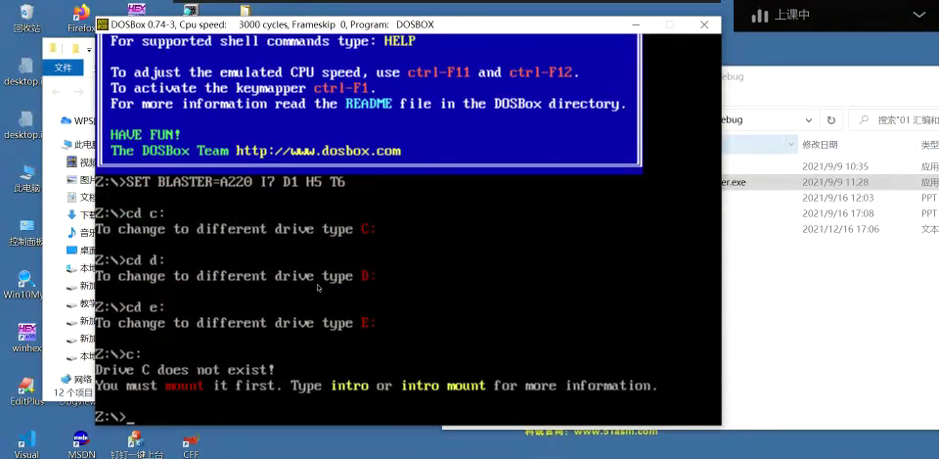Select the file dated 2021/9/16 17:08
The width and height of the screenshot is (939, 459).
(x=830, y=213)
